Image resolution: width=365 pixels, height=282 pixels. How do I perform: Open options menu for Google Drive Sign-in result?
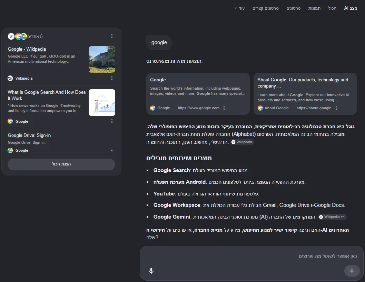(x=112, y=151)
